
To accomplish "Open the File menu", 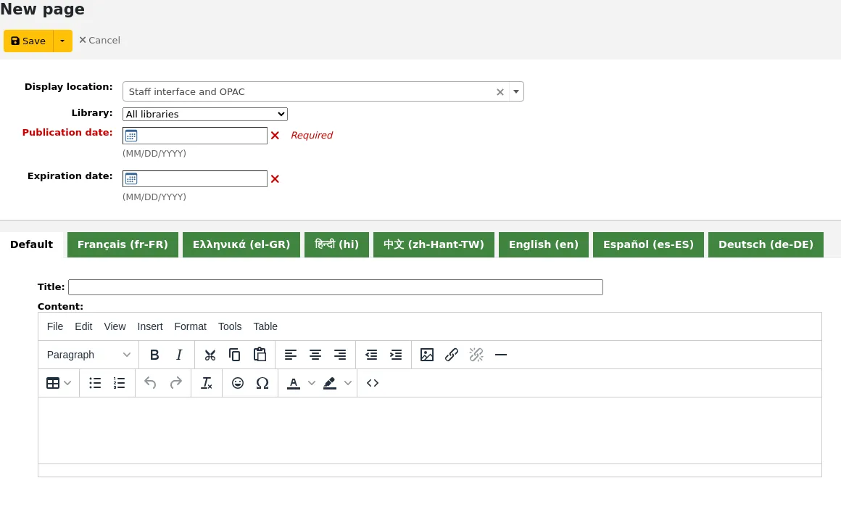I will pos(54,326).
